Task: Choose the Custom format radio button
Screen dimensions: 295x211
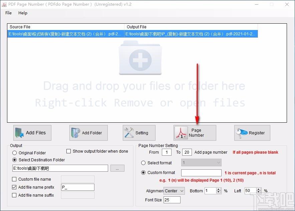Action: (x=143, y=172)
